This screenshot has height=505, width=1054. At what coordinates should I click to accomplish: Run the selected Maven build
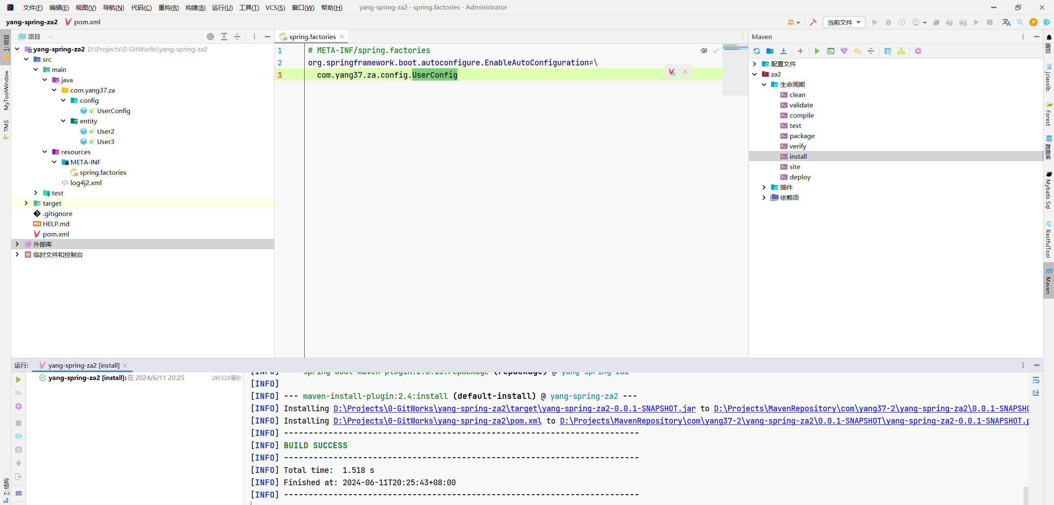pos(817,51)
